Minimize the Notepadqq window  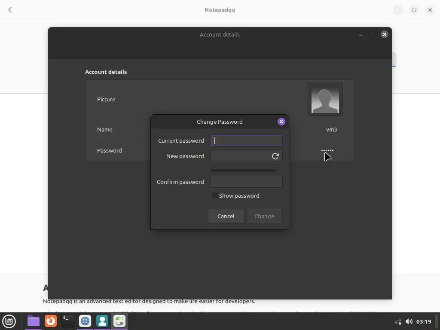pyautogui.click(x=398, y=10)
